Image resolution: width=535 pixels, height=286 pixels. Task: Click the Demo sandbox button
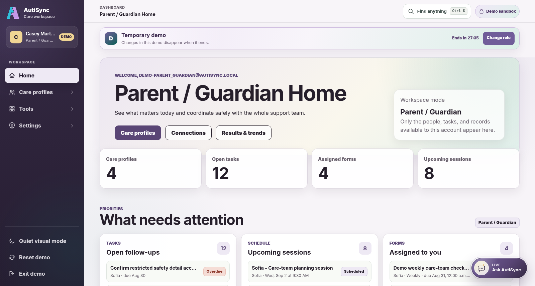pyautogui.click(x=497, y=11)
